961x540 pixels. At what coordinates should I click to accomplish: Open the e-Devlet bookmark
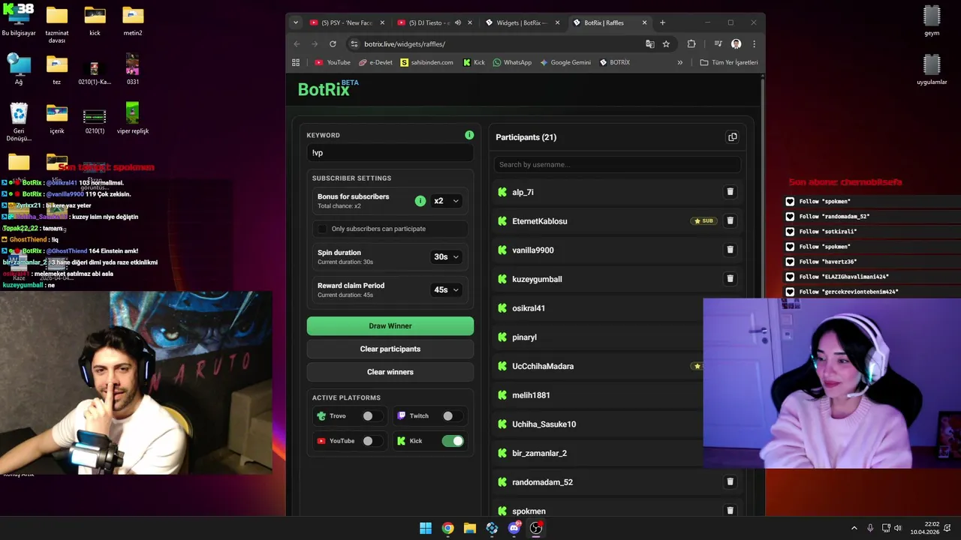375,62
